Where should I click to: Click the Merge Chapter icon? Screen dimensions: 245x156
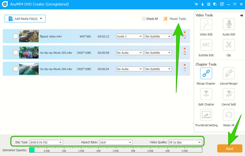coord(206,74)
